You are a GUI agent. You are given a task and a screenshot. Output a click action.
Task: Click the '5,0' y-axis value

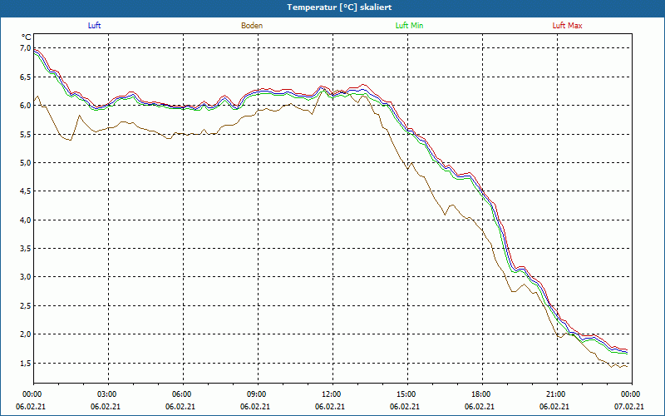(26, 163)
